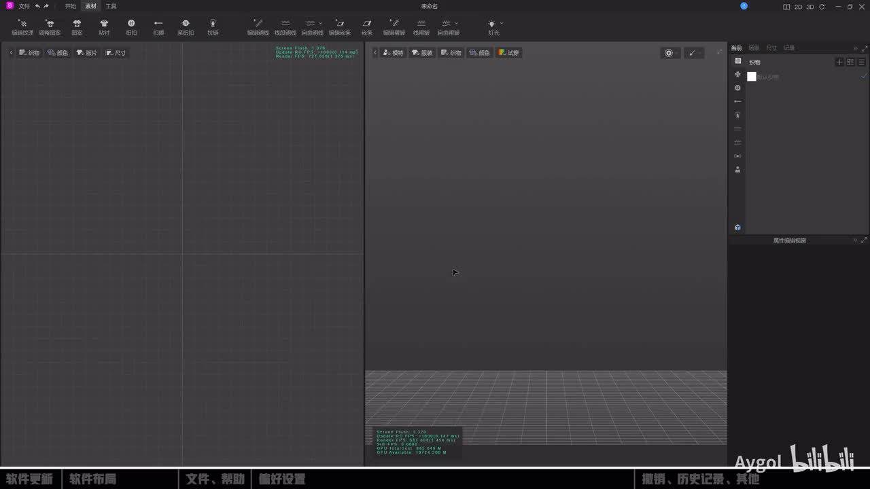Select the 编辑褶皱 edit pucker tool

coord(394,27)
